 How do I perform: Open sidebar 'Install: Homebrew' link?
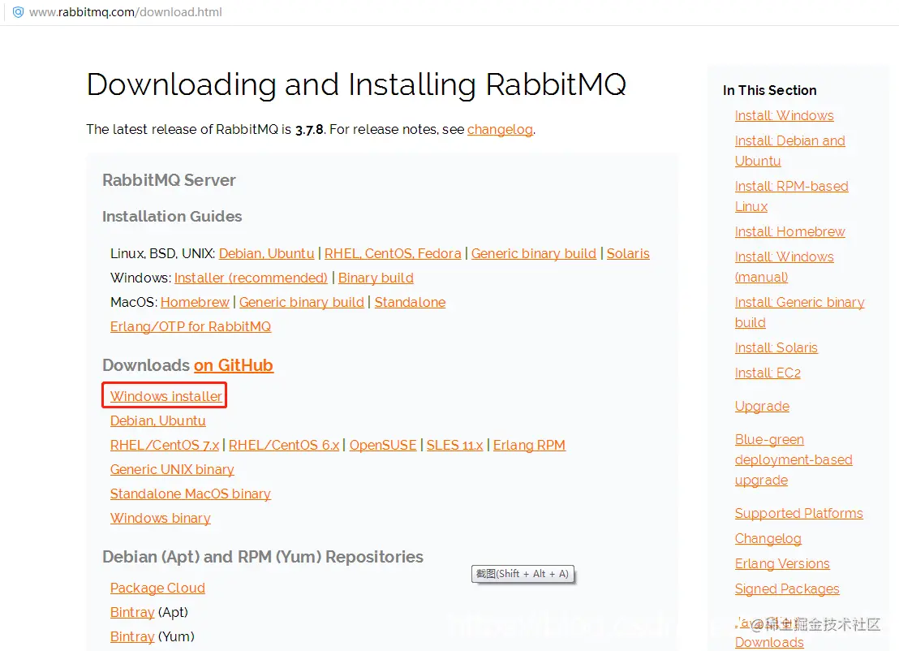point(790,231)
